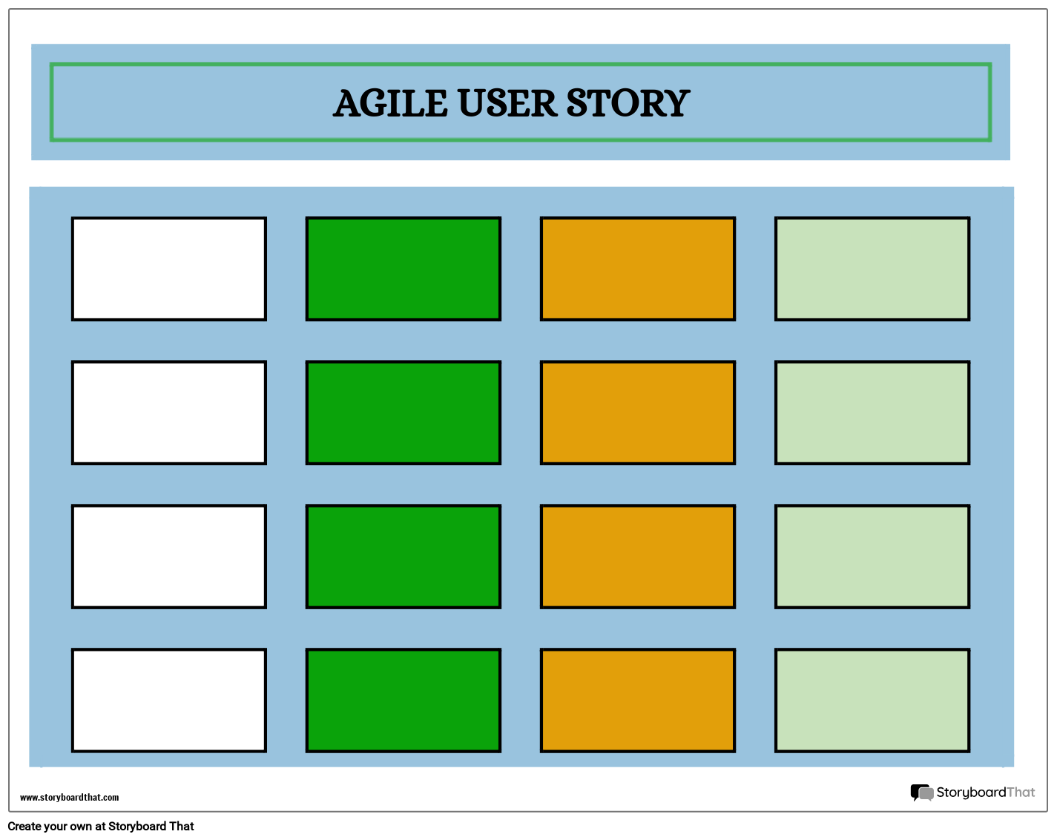Select the white box in the bottom row
Viewport: 1057px width, 840px height.
(x=169, y=700)
